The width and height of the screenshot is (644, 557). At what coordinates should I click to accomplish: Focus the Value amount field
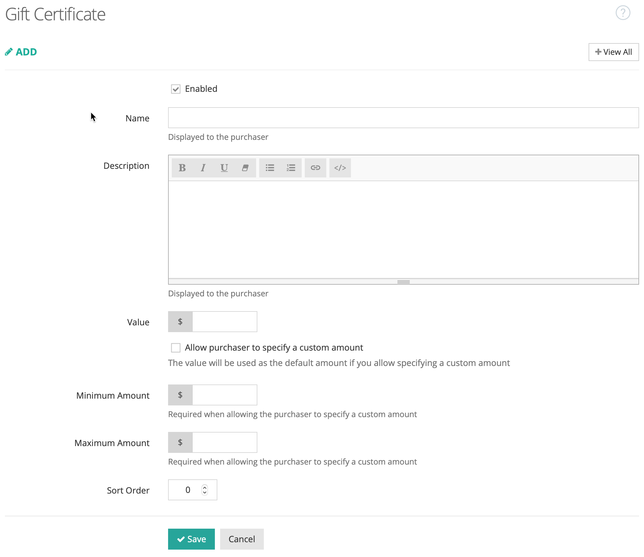point(225,322)
